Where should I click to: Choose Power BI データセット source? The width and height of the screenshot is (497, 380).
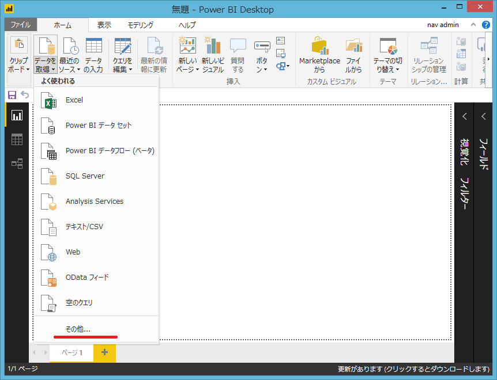(x=96, y=126)
